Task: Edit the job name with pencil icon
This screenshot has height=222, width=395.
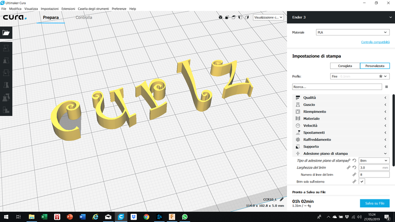Action: point(282,199)
